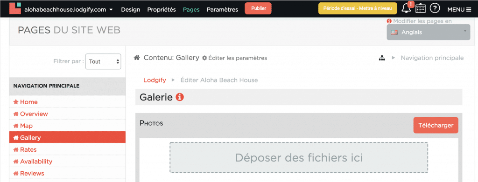Screen dimensions: 478x182
Task: Open the Paramètres menu
Action: click(x=222, y=9)
